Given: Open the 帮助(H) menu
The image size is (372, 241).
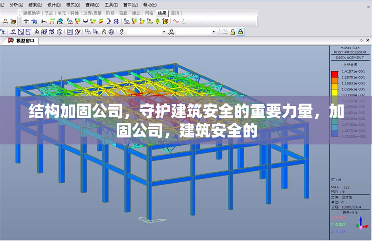Looking at the screenshot, I should coord(150,5).
